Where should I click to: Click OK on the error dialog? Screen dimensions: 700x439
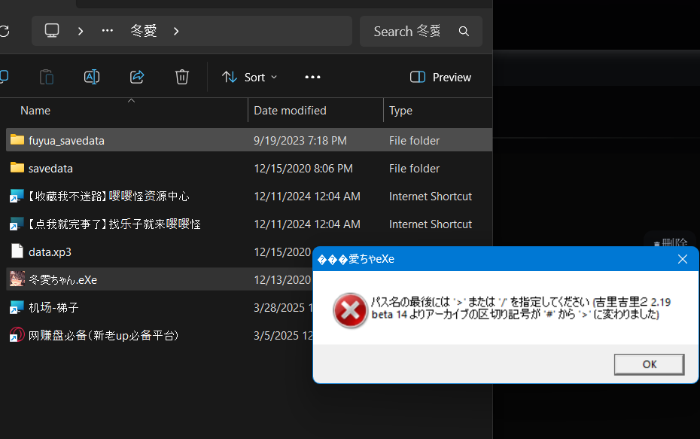648,364
